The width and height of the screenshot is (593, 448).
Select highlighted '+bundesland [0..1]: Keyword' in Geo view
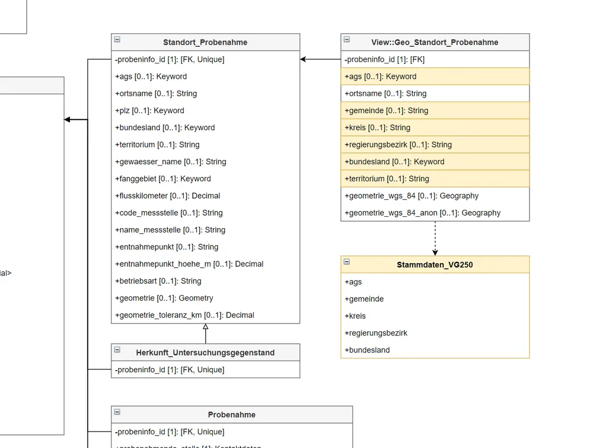pos(435,161)
